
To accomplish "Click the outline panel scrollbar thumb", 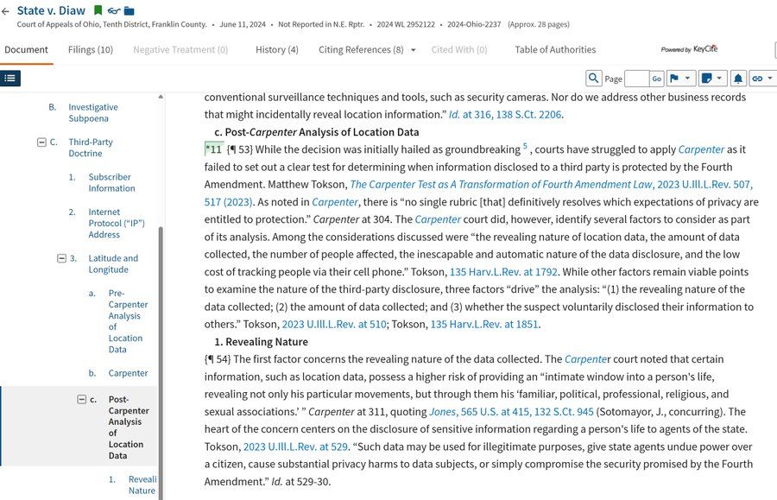I will 160,362.
